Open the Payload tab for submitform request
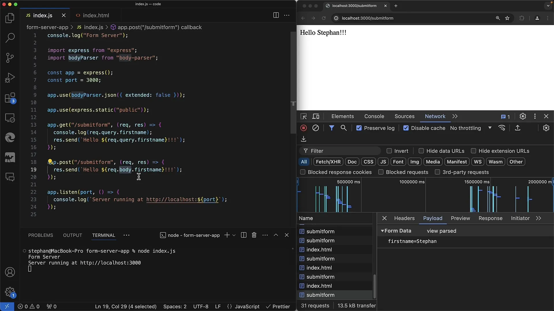Image resolution: width=554 pixels, height=311 pixels. (x=433, y=218)
